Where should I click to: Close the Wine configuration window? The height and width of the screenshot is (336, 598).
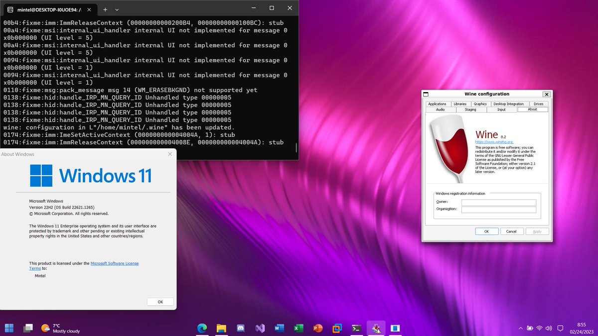click(x=547, y=94)
